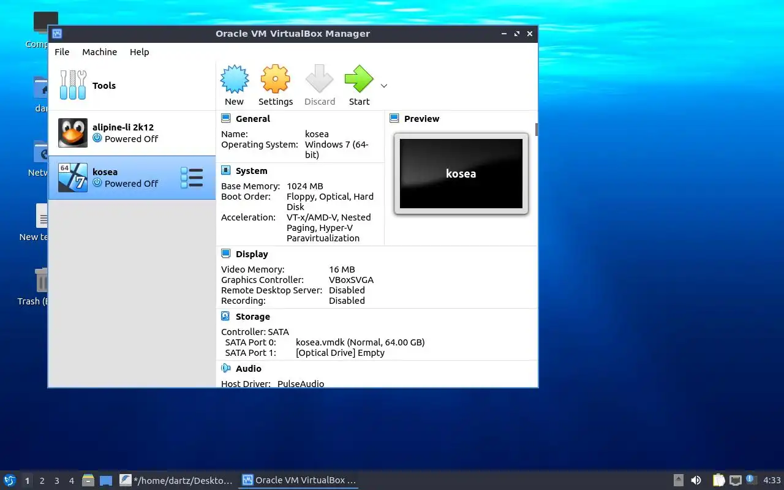This screenshot has width=784, height=490.
Task: Click the Display section screen icon
Action: pos(226,254)
